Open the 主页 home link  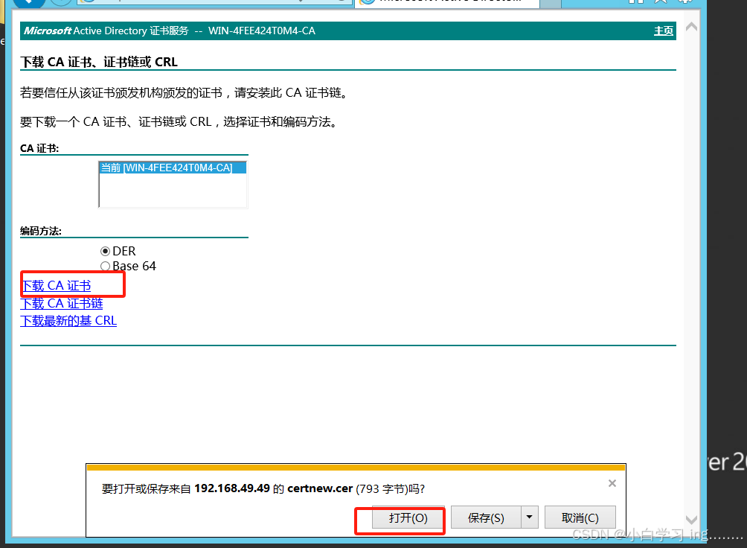(x=663, y=31)
